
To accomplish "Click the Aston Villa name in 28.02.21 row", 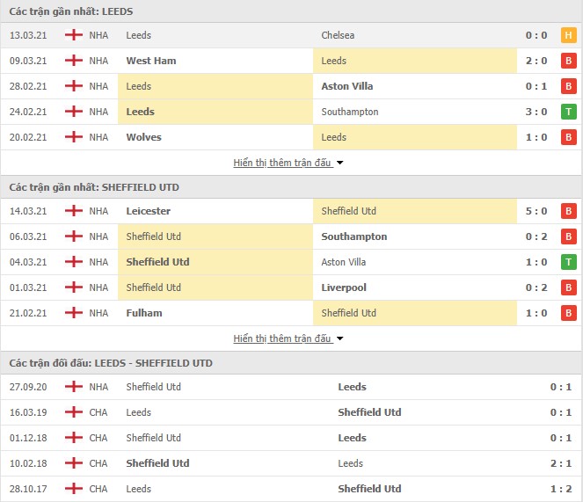I will 347,86.
